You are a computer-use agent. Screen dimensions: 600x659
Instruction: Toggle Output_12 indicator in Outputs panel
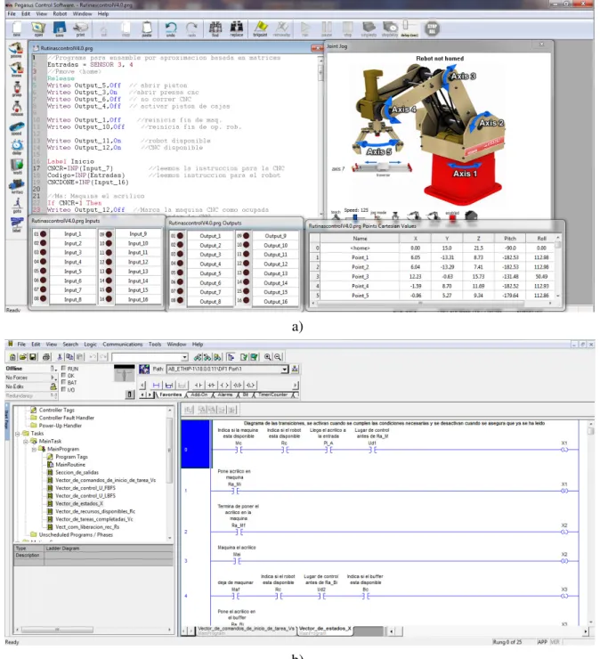pyautogui.click(x=247, y=264)
